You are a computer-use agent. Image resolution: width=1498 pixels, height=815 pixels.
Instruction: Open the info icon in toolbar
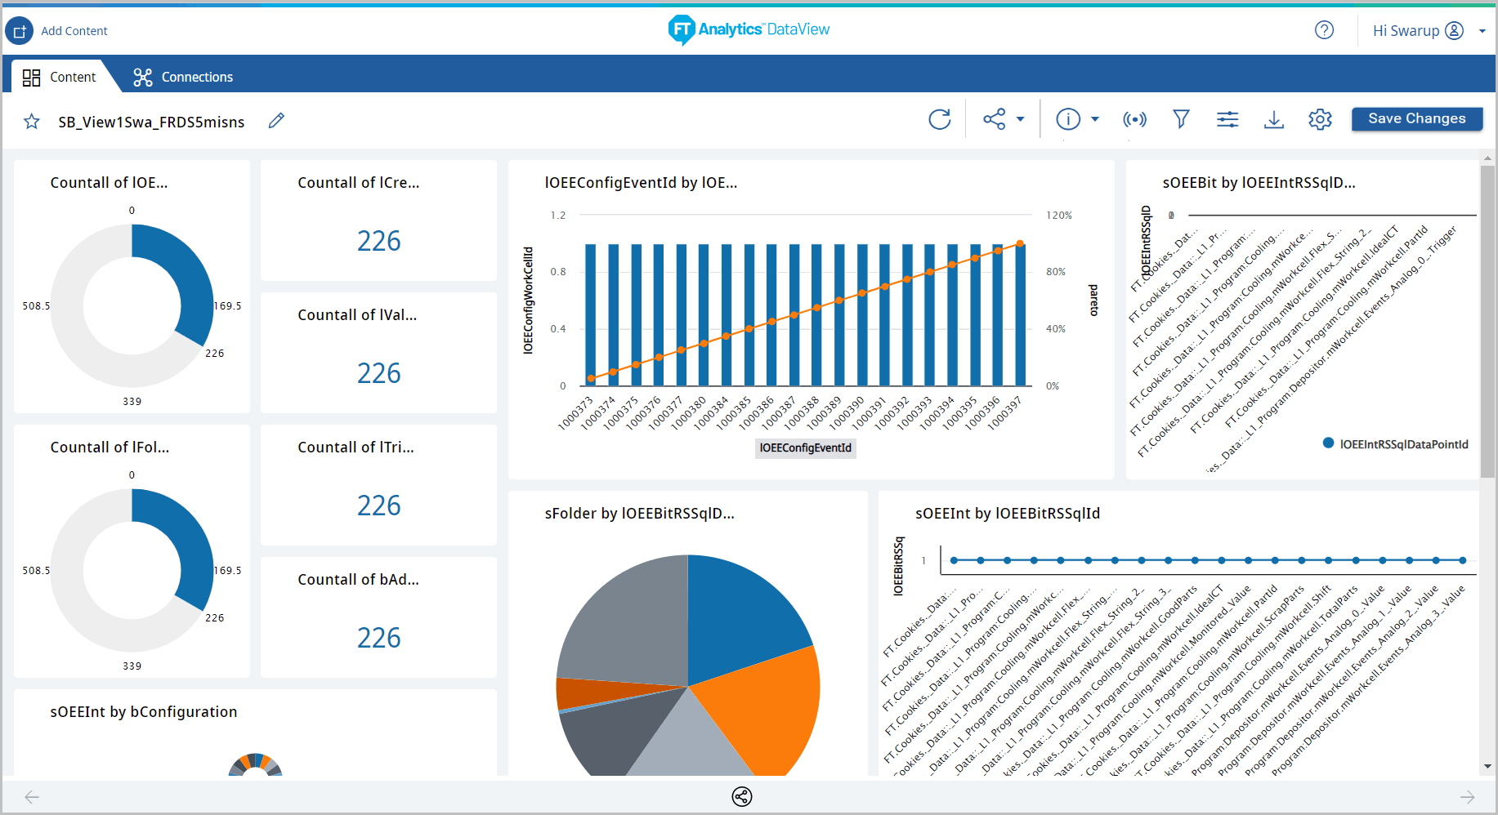(1067, 119)
